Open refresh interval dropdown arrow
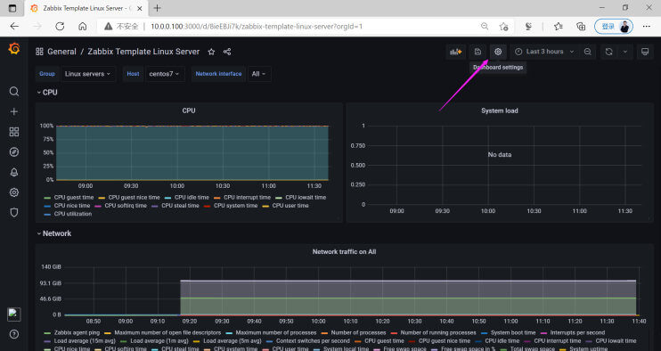The image size is (661, 351). pos(625,52)
